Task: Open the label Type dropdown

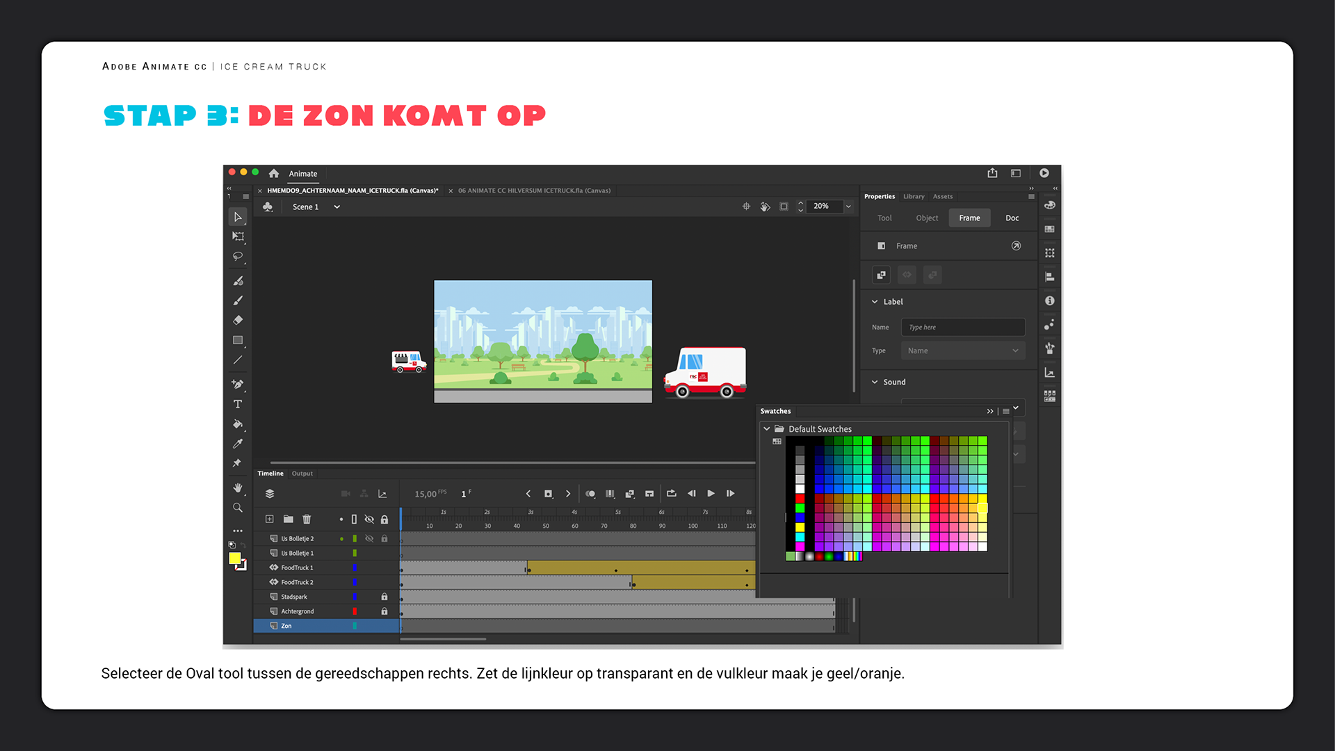Action: pyautogui.click(x=962, y=351)
